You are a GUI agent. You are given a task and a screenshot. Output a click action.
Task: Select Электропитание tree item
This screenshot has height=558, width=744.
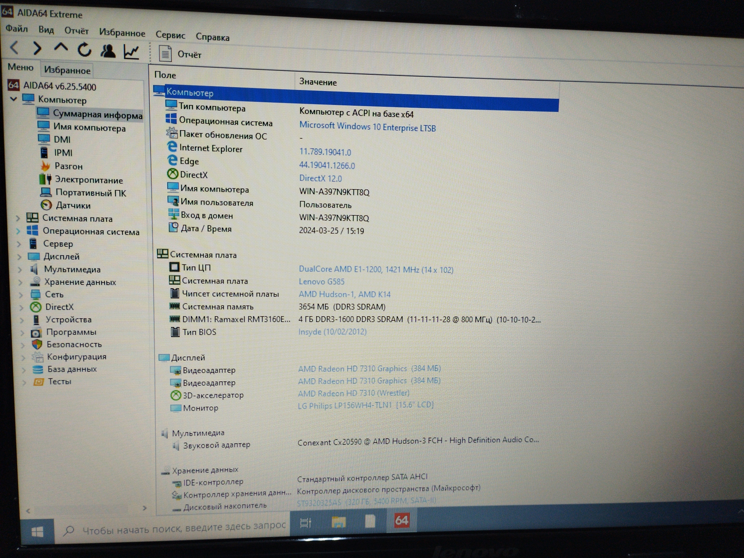click(x=81, y=180)
